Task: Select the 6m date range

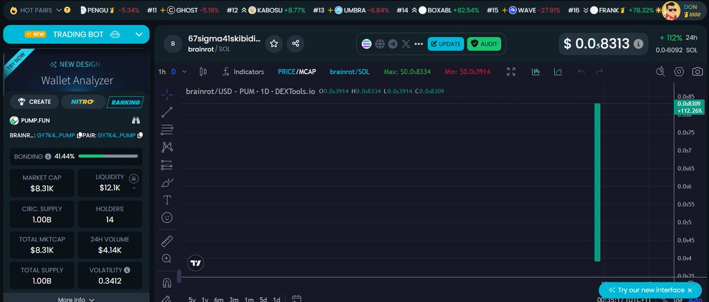Action: point(219,300)
